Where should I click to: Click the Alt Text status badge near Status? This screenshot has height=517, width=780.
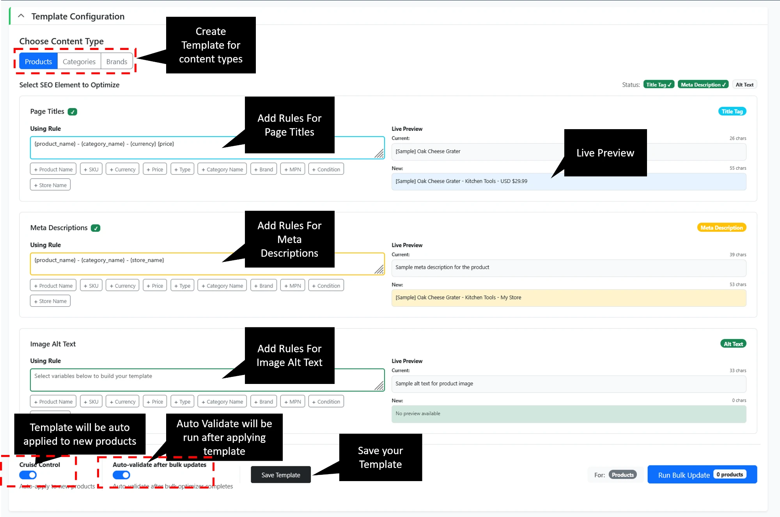pyautogui.click(x=745, y=84)
